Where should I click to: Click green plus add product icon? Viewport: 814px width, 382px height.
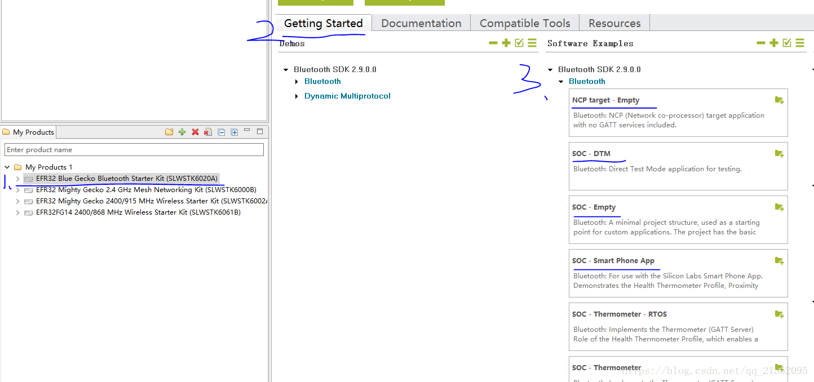(182, 132)
